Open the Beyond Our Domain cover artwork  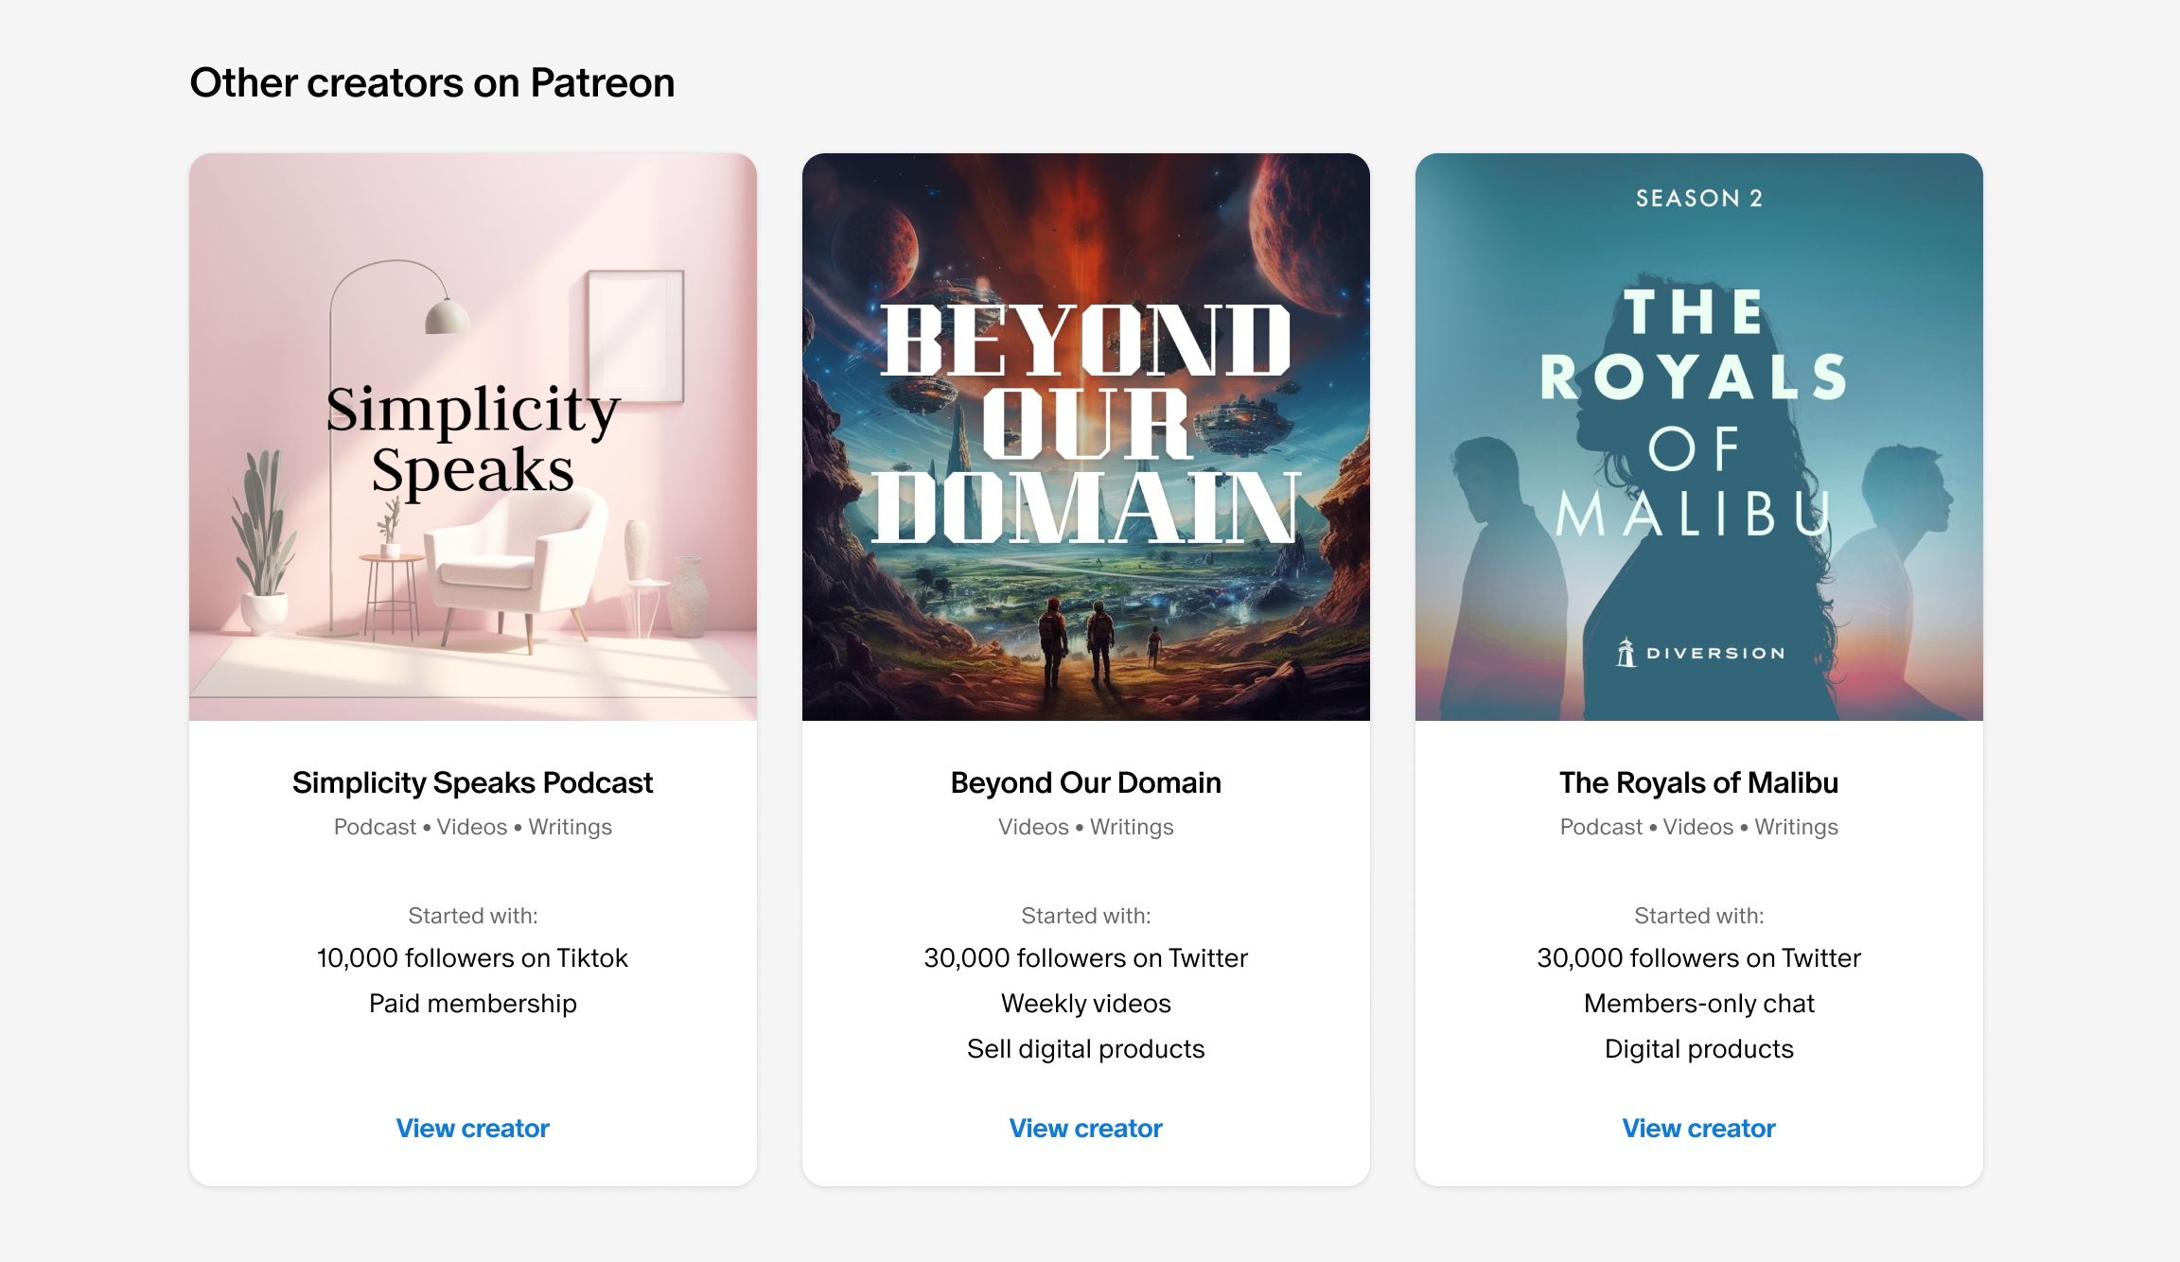(x=1084, y=435)
